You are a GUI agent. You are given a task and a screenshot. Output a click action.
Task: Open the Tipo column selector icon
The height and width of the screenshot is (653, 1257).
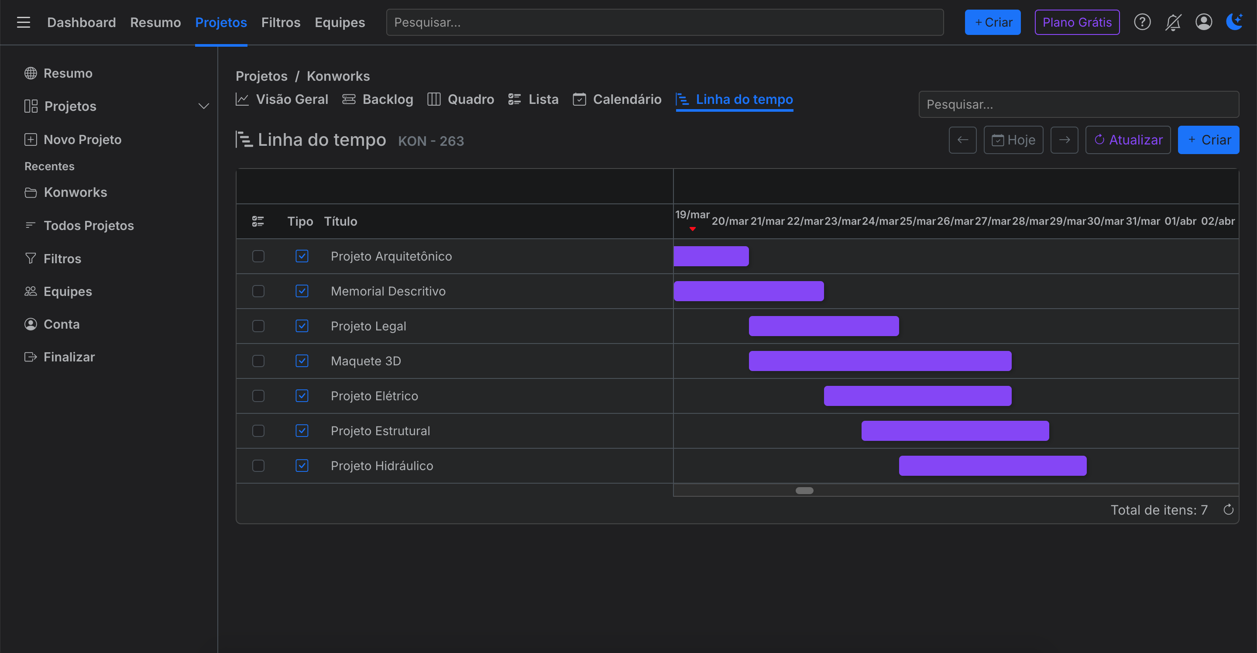click(x=258, y=221)
